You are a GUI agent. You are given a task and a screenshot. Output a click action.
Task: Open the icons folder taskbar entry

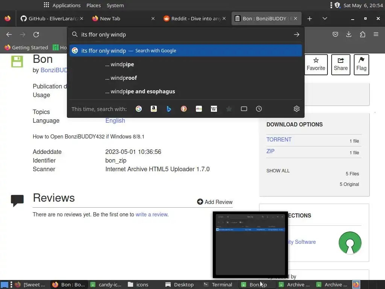pyautogui.click(x=138, y=284)
